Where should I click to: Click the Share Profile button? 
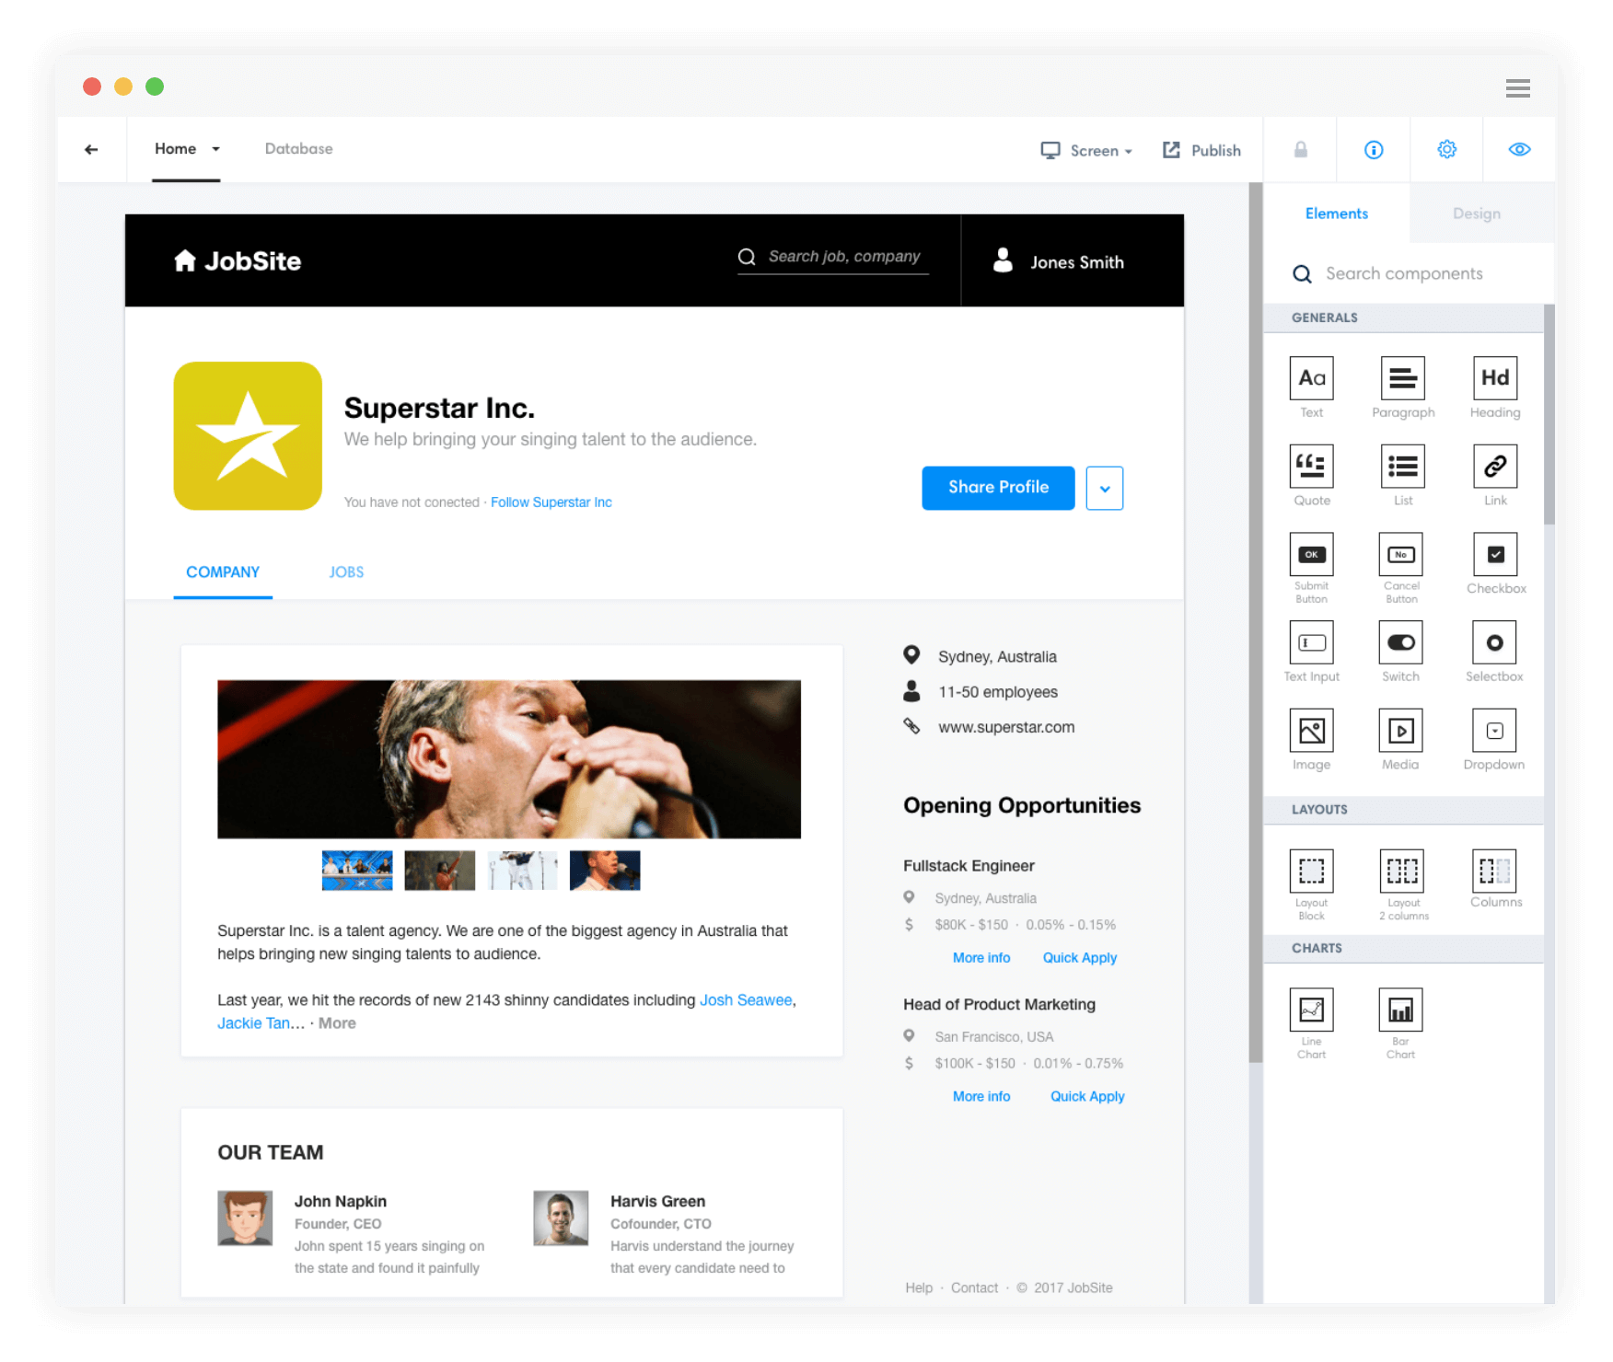(998, 488)
